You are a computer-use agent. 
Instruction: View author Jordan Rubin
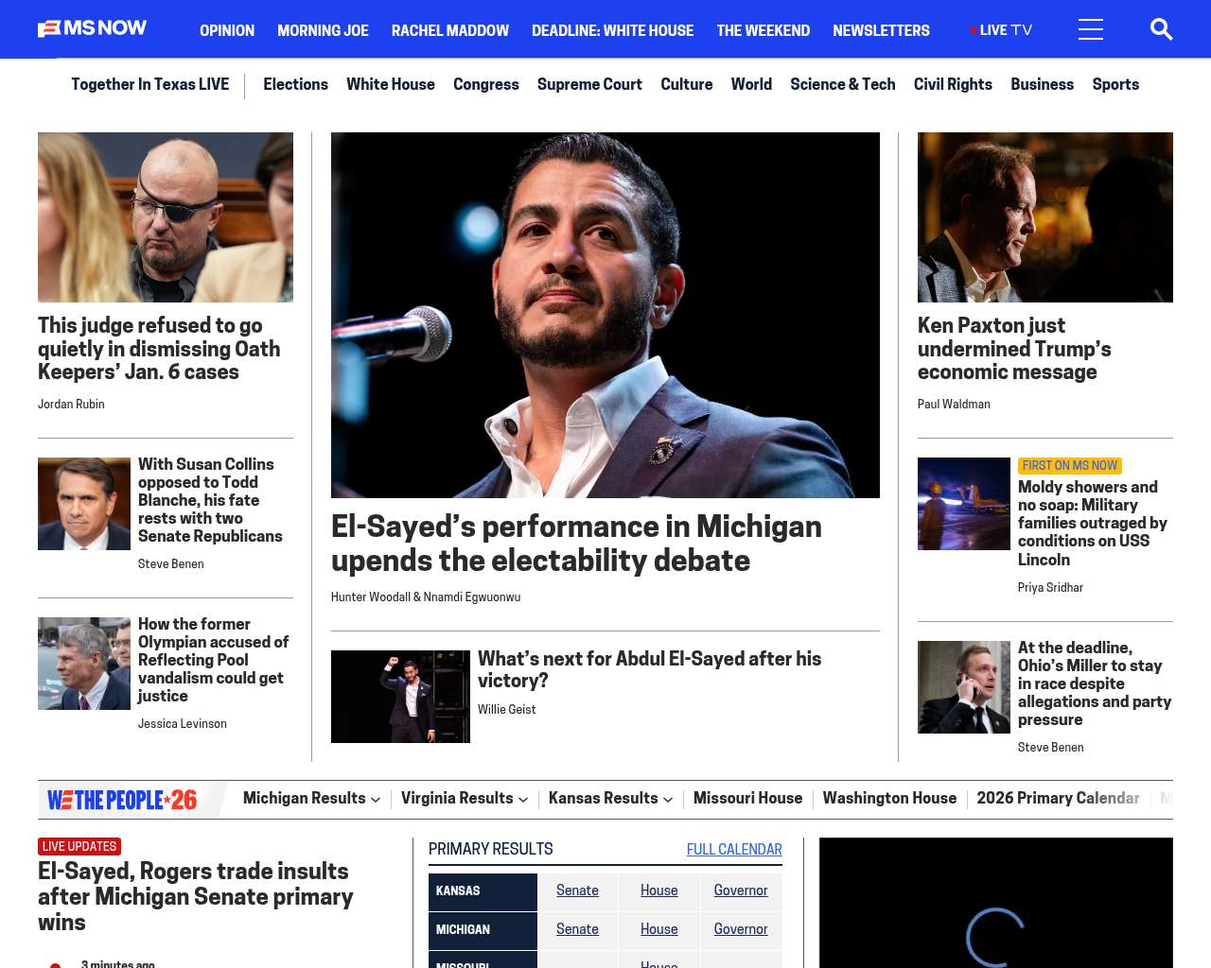click(x=71, y=404)
